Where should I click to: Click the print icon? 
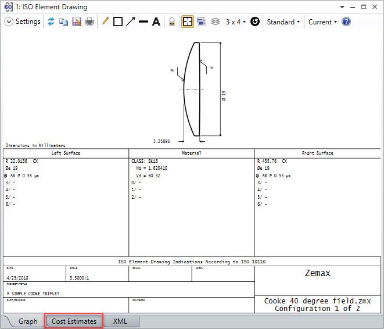click(x=89, y=22)
